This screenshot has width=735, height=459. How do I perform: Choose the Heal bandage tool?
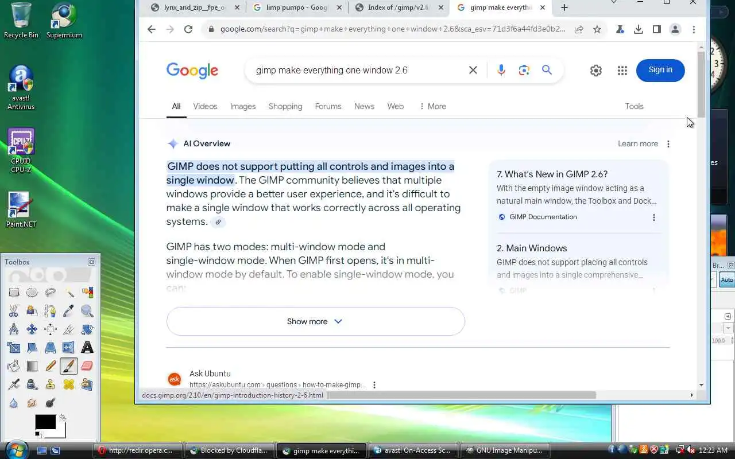69,384
